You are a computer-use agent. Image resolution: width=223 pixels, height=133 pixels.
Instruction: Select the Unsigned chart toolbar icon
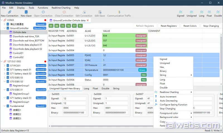pos(192,12)
